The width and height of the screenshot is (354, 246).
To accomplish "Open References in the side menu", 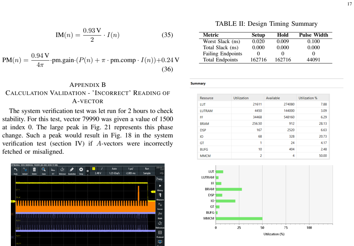I will click(160, 225).
